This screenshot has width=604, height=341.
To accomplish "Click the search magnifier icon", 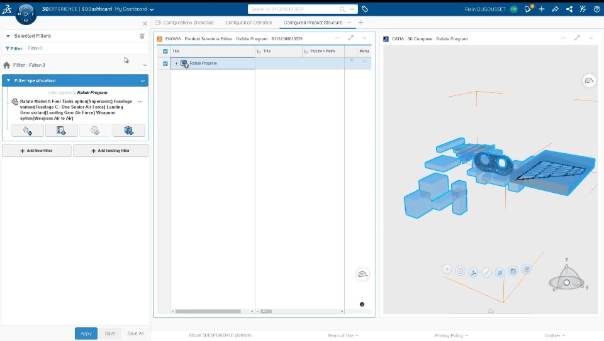I will point(342,9).
